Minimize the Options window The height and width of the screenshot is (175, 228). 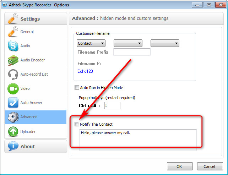(x=197, y=5)
